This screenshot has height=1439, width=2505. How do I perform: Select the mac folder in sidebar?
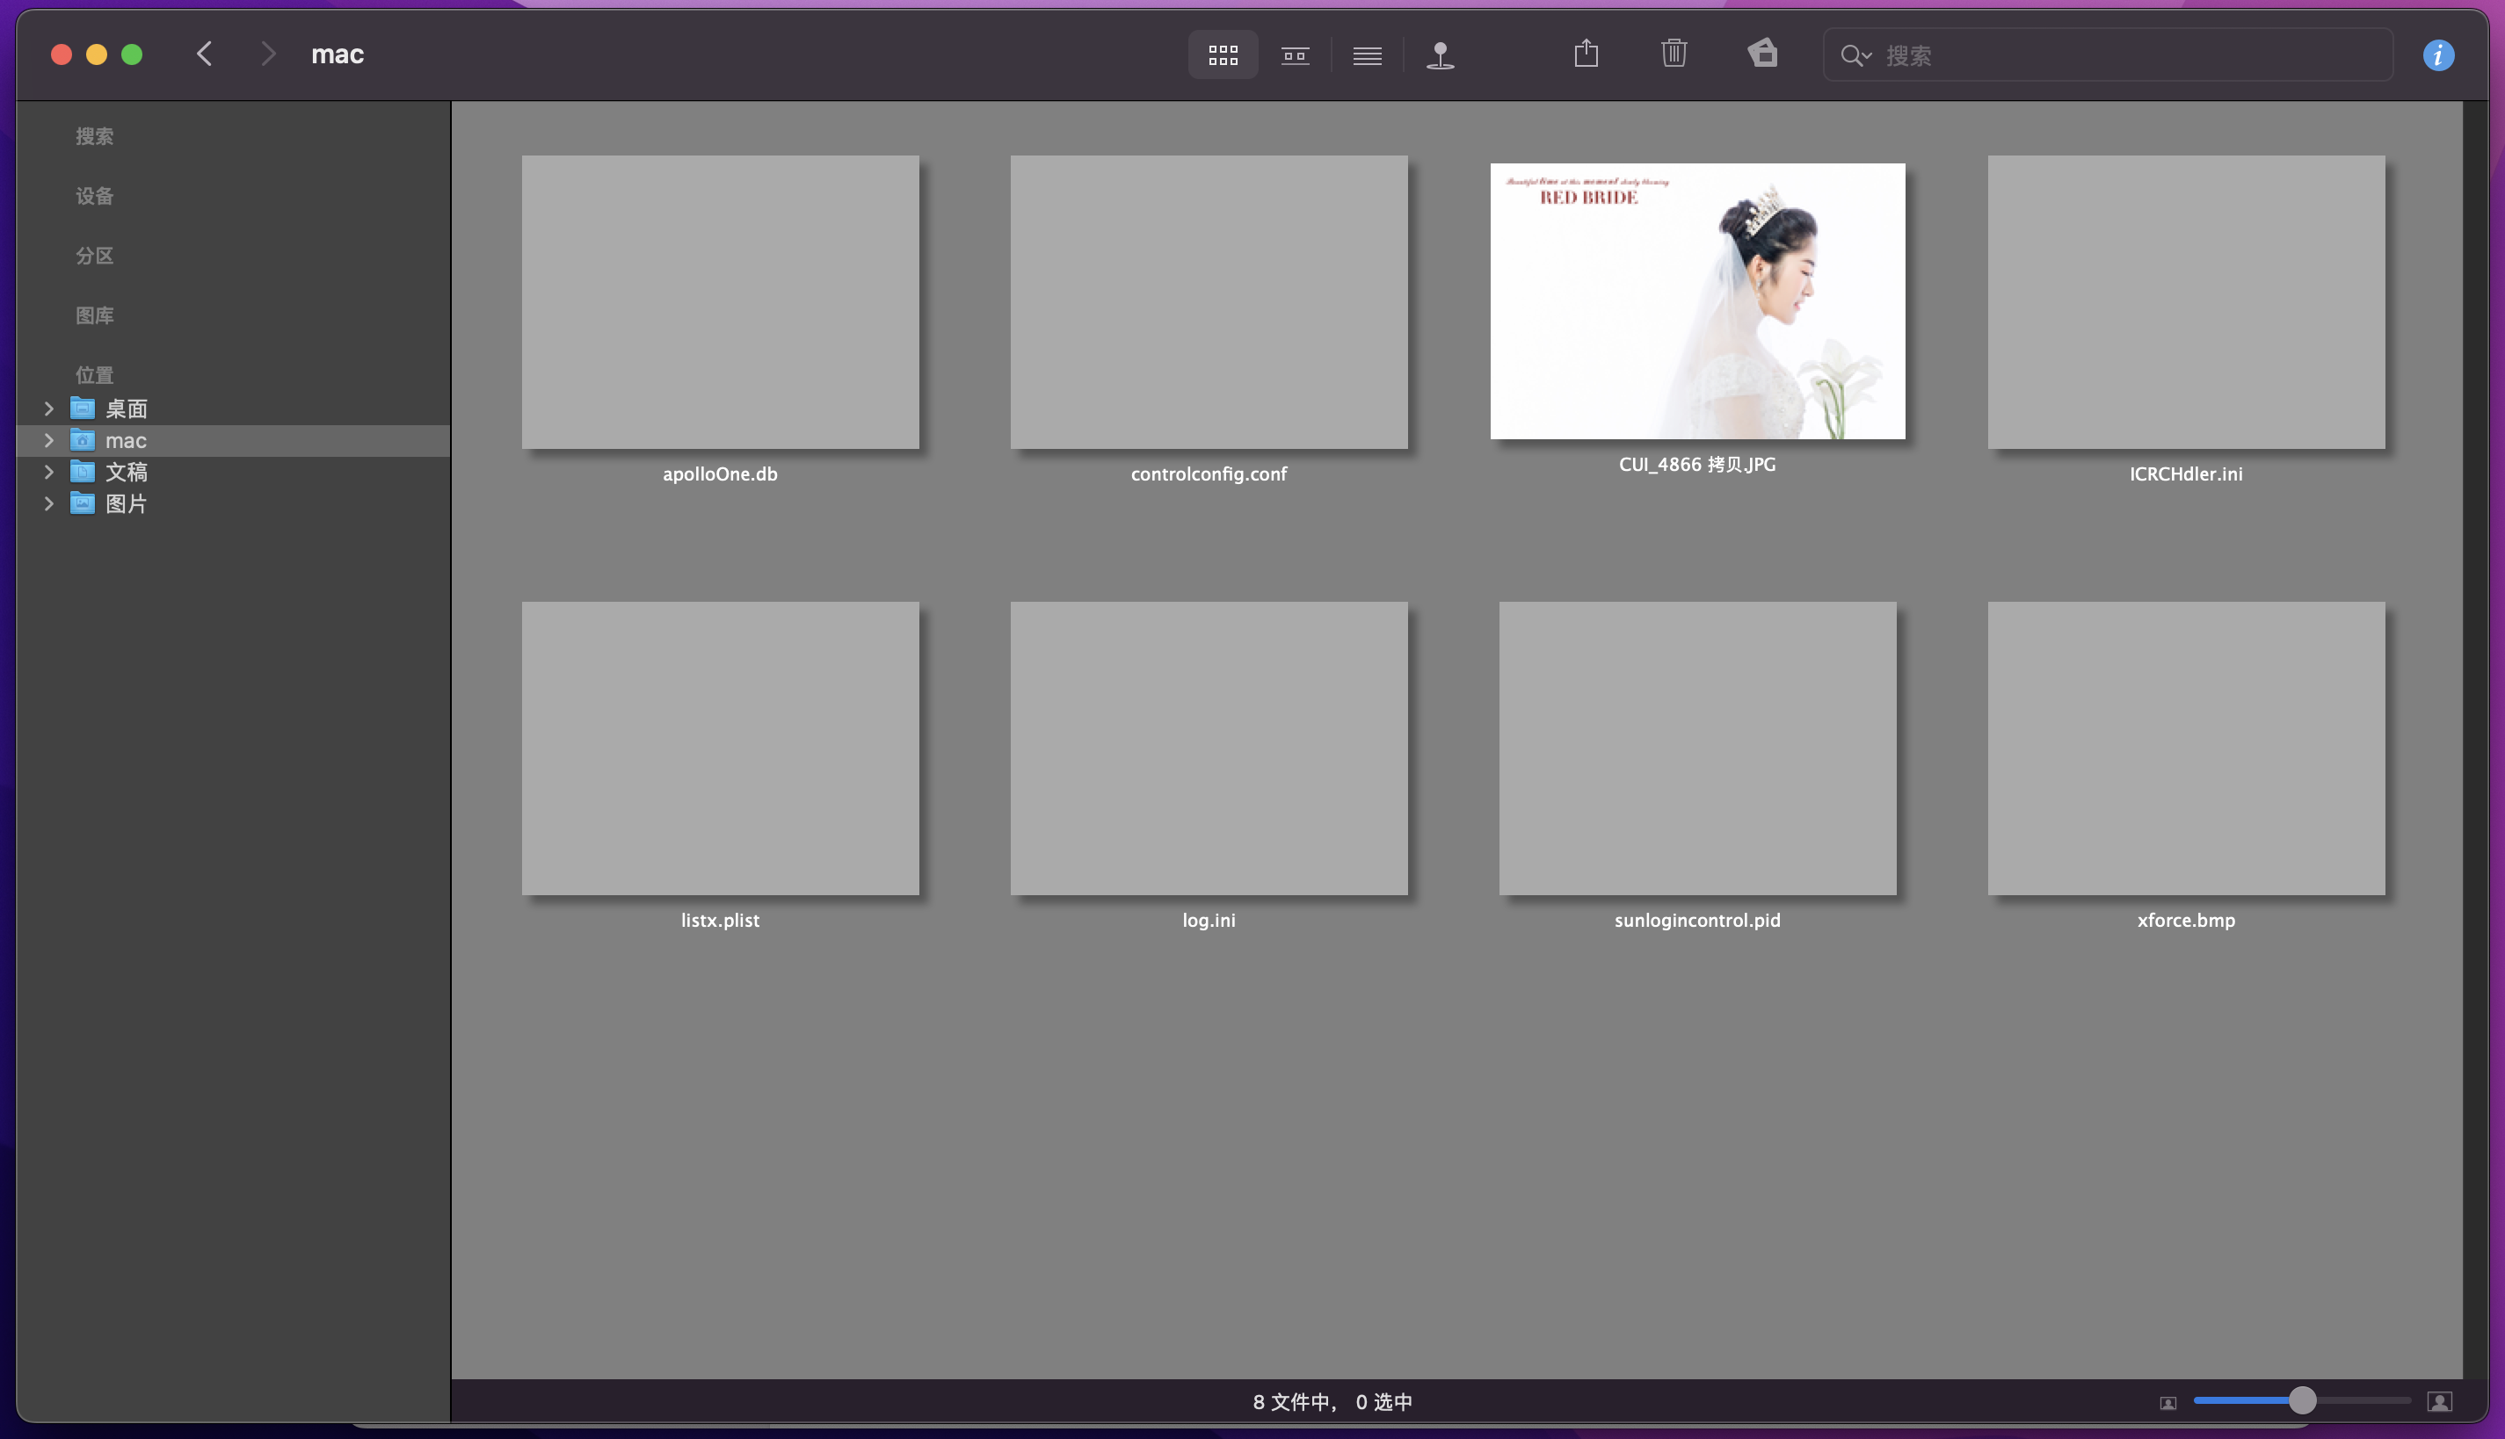(x=126, y=440)
